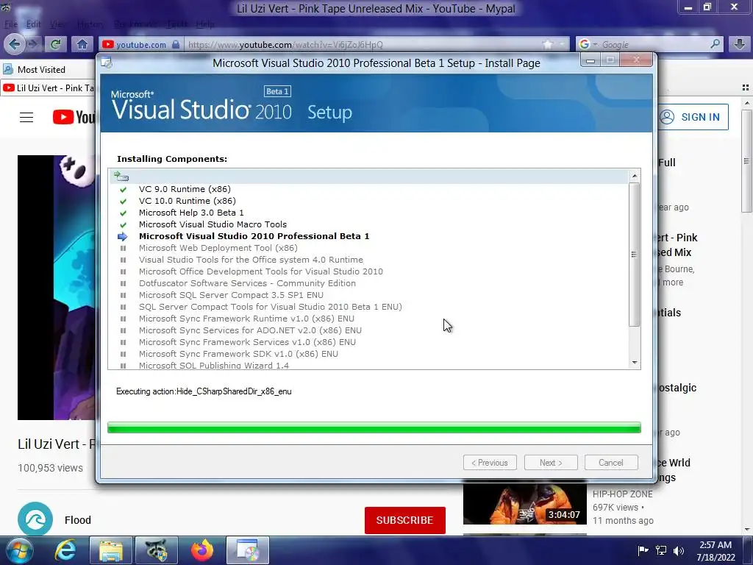Open Windows Explorer from taskbar
This screenshot has width=753, height=565.
coord(111,550)
